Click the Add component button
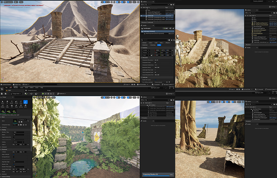277x178 pixels. (166, 28)
